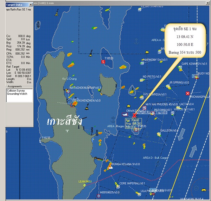Close the Target Data panel
Screen dimensions: 211x201
coord(31,5)
